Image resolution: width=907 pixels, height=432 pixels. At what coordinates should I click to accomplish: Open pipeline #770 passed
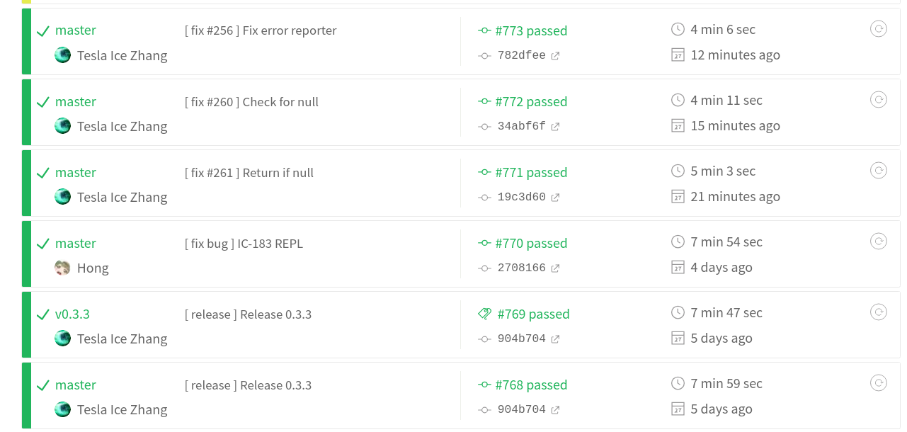coord(530,243)
